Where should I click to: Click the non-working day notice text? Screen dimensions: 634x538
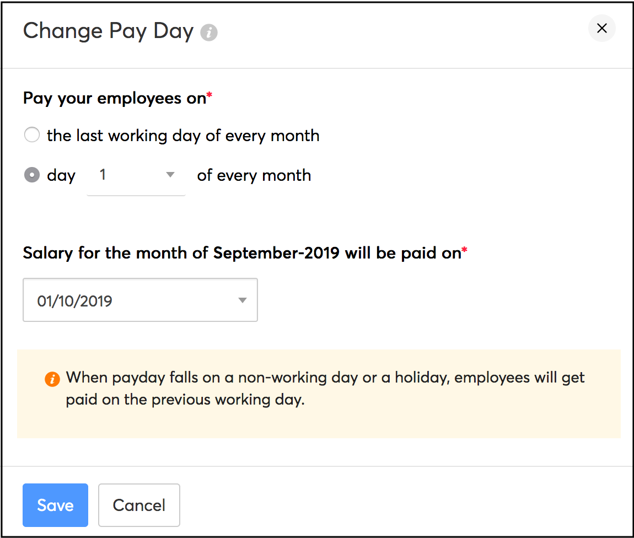click(325, 389)
